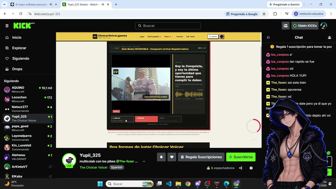Close the Yupii_325 Stream tab
Screen dimensions: 336x189
tap(108, 4)
